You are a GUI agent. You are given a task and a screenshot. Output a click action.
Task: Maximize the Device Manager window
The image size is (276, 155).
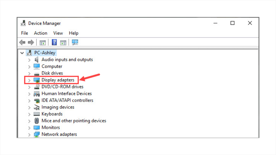(x=232, y=23)
